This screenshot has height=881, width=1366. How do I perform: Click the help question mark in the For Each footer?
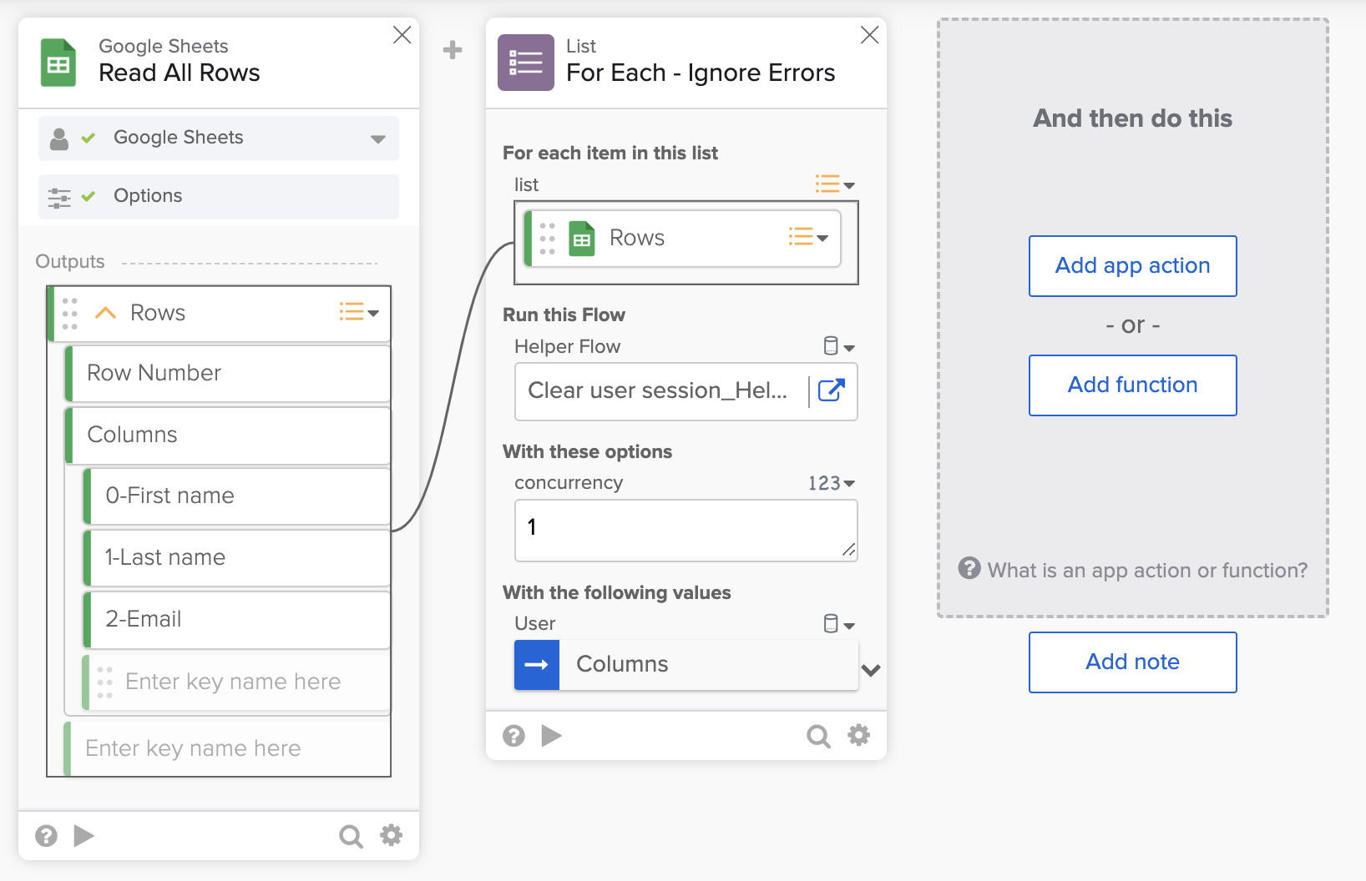click(513, 736)
